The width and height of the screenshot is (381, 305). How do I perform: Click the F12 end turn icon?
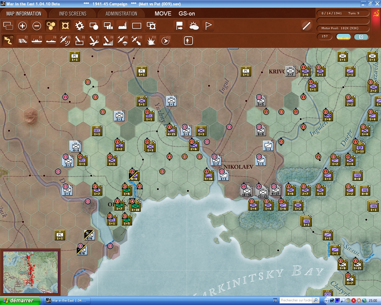(x=165, y=41)
